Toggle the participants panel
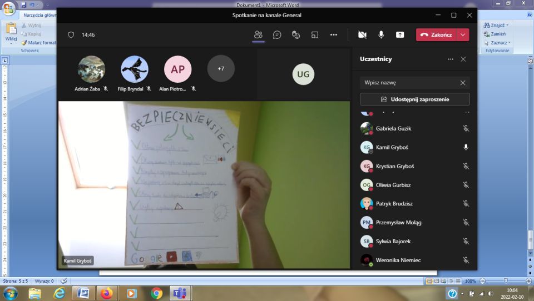The height and width of the screenshot is (301, 534). tap(258, 34)
